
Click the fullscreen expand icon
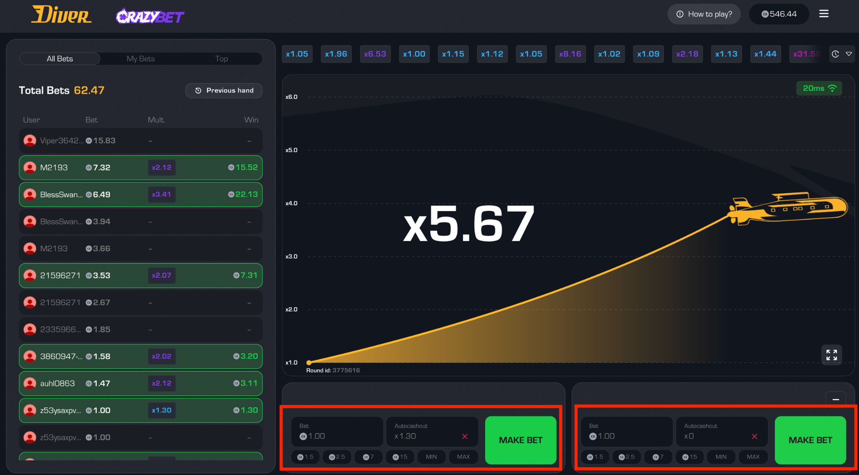point(831,355)
